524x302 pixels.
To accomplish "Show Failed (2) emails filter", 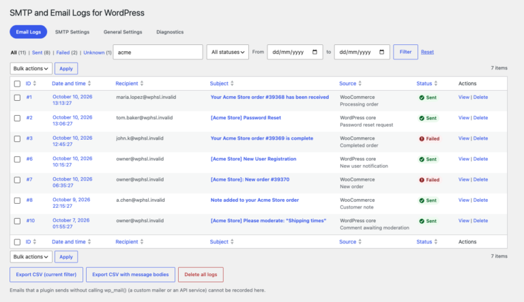I will (x=66, y=52).
